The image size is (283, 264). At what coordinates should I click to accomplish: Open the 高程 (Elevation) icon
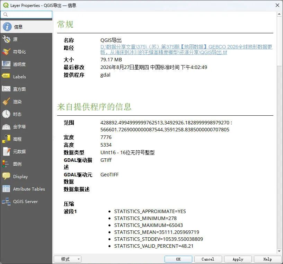(6, 139)
